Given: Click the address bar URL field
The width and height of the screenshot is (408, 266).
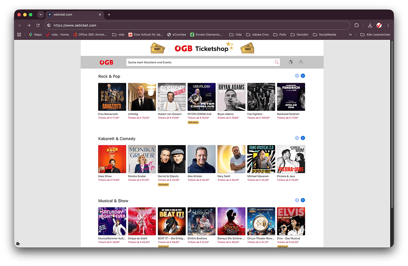Looking at the screenshot, I should [197, 25].
